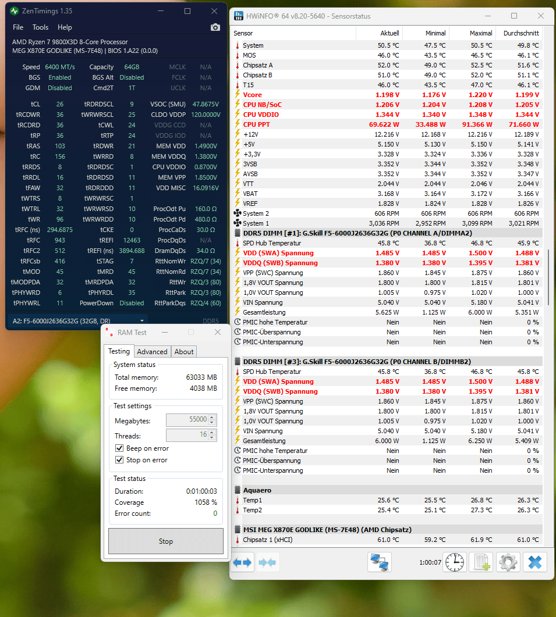This screenshot has height=617, width=556.
Task: Click the thermometer icon next to Temp1
Action: coord(237,500)
